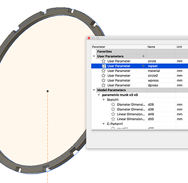Click the 'Diameter Dimensi...' label for d28

tap(131, 104)
